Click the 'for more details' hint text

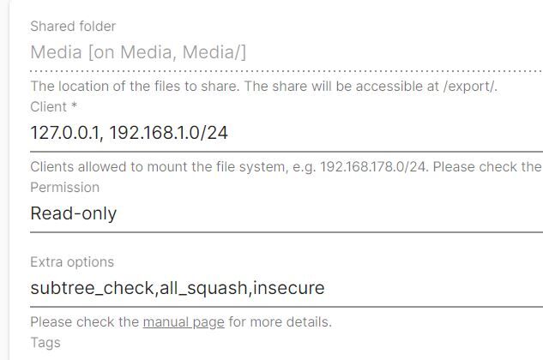coord(280,322)
